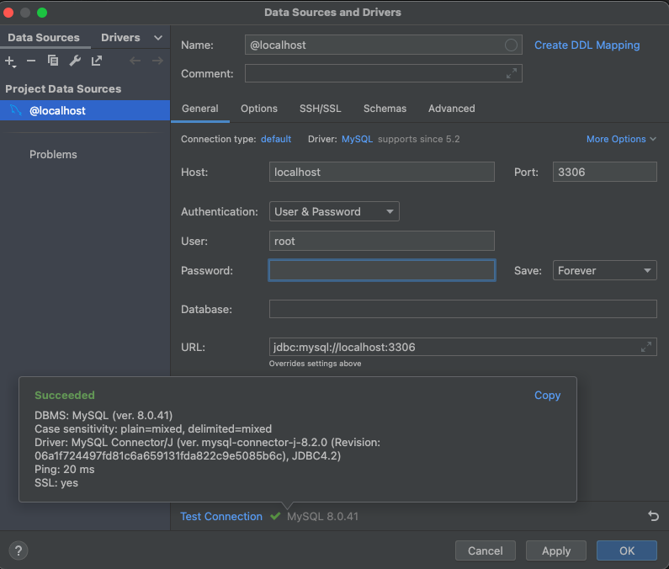669x569 pixels.
Task: Add a new data source with the plus icon
Action: click(x=10, y=61)
